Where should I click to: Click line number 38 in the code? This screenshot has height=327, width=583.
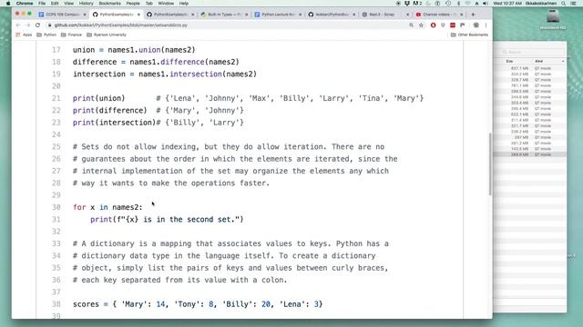(56, 304)
